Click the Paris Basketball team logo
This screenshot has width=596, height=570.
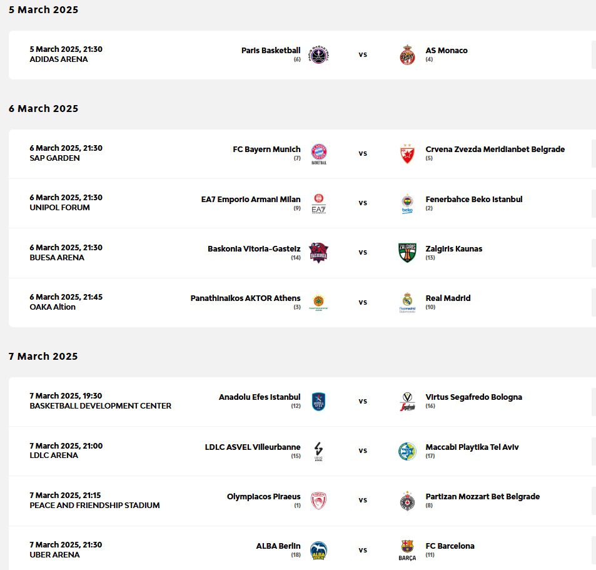(319, 54)
